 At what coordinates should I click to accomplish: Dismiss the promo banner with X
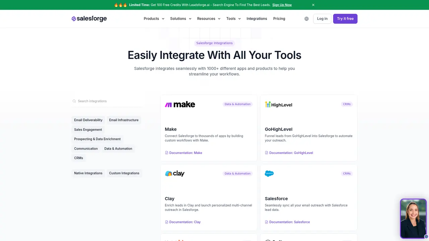tap(313, 5)
